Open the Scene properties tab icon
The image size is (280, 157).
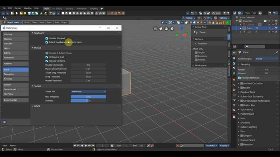(x=234, y=68)
